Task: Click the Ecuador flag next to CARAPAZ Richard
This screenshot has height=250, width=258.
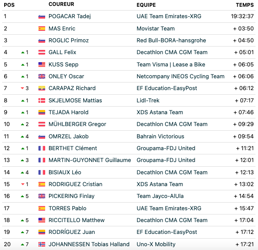Action: pos(42,88)
